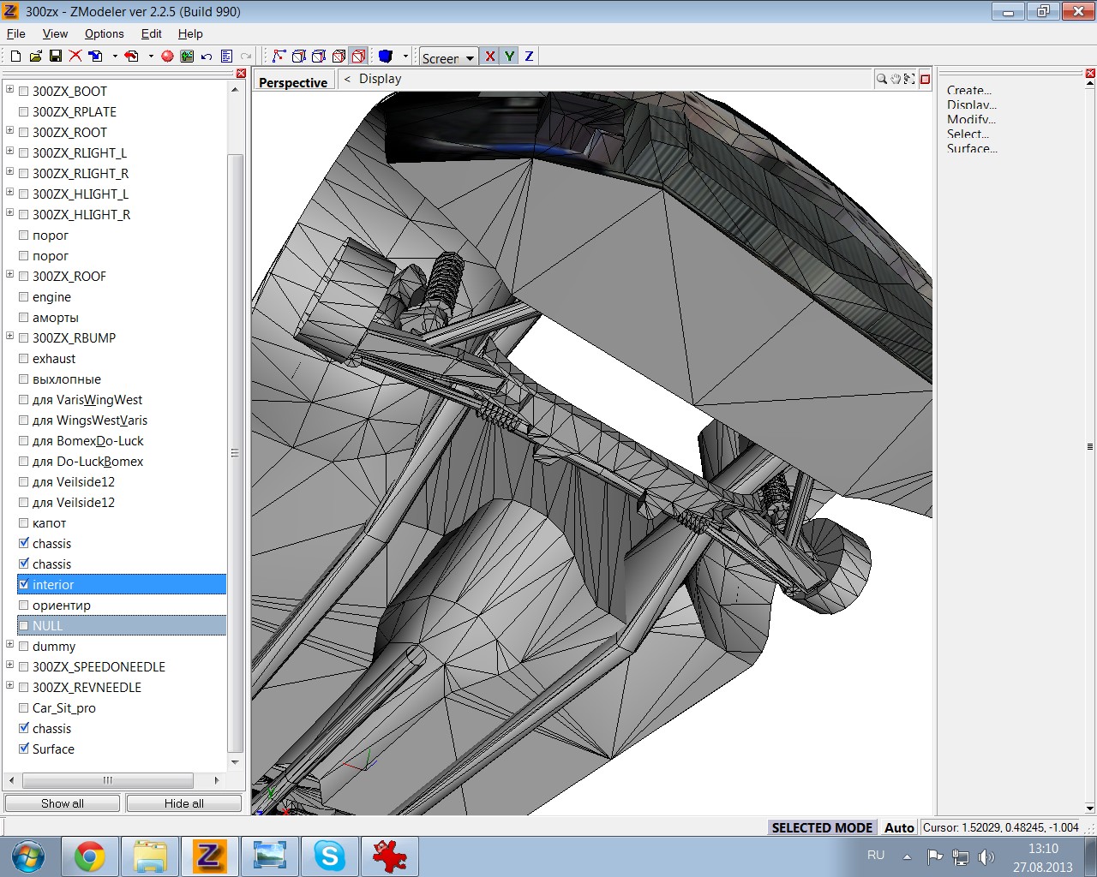Click the viewport zoom magnifier icon
The height and width of the screenshot is (877, 1097).
pos(881,79)
